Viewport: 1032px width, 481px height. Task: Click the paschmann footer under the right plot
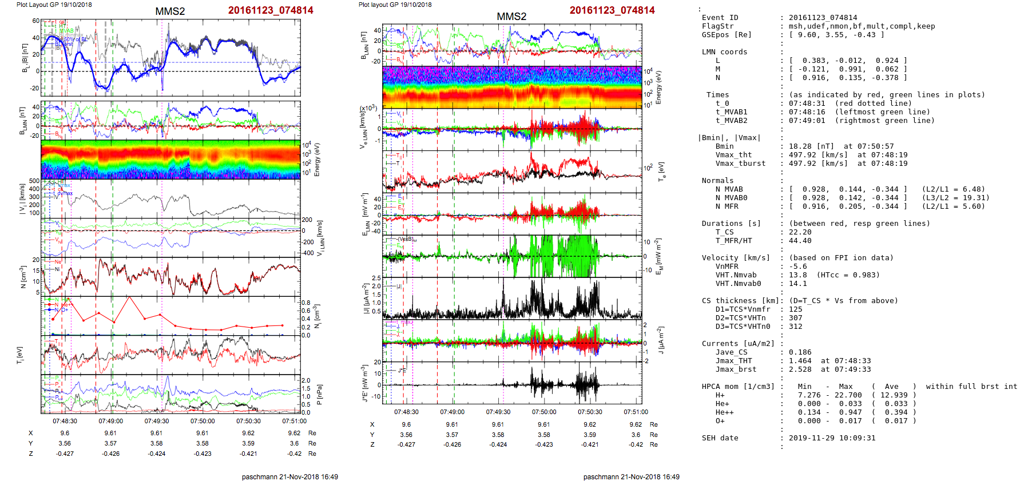(631, 476)
